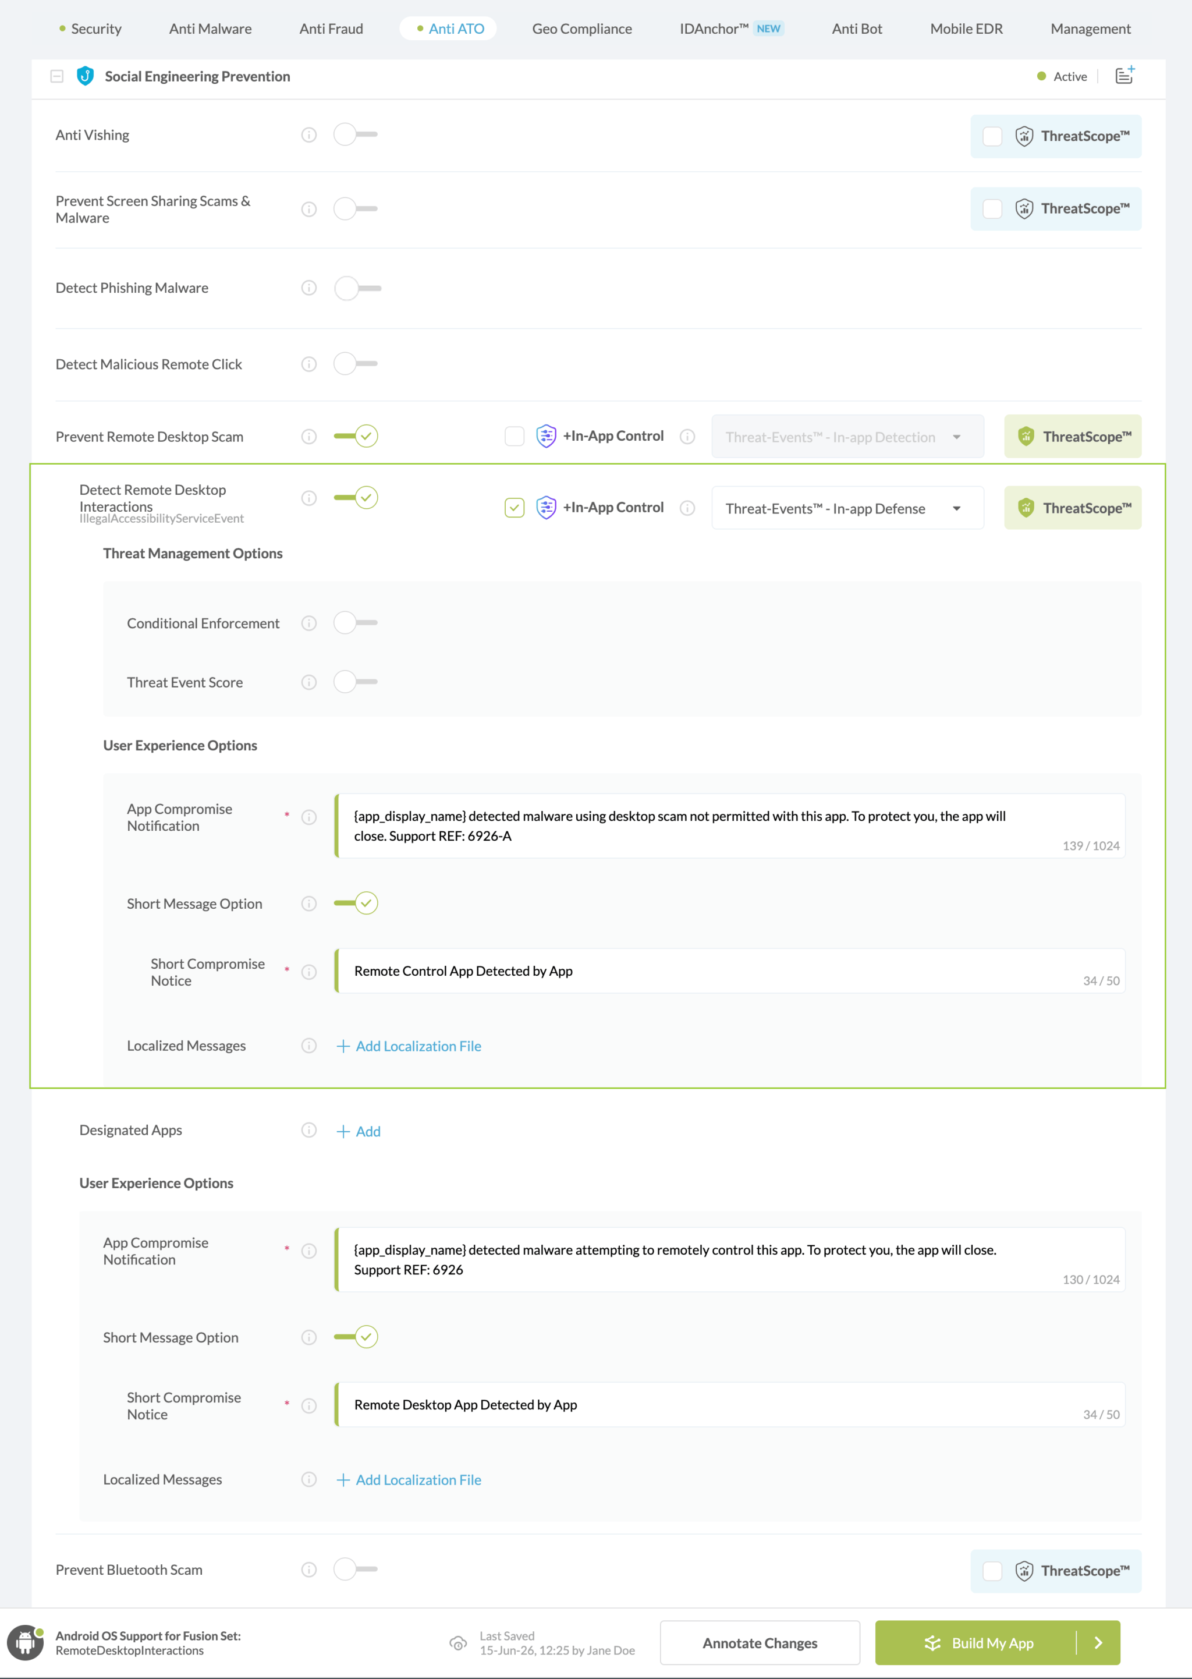Toggle the Anti Vishing switch

tap(355, 134)
